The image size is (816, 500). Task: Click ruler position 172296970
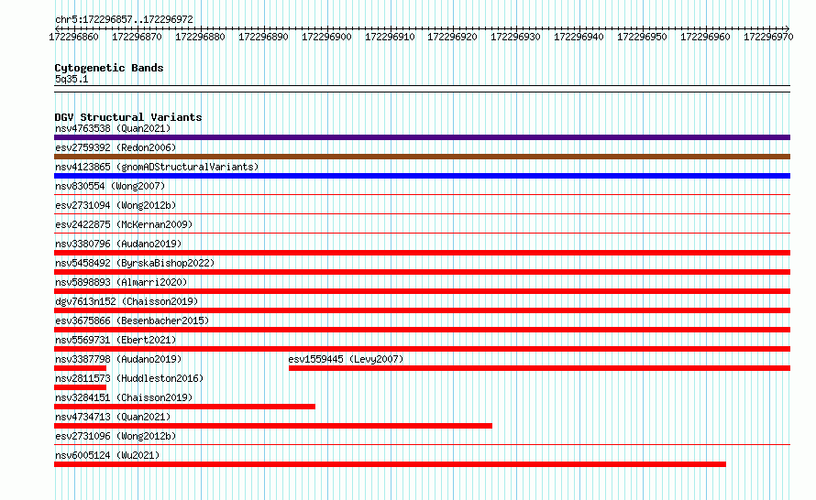pos(768,37)
